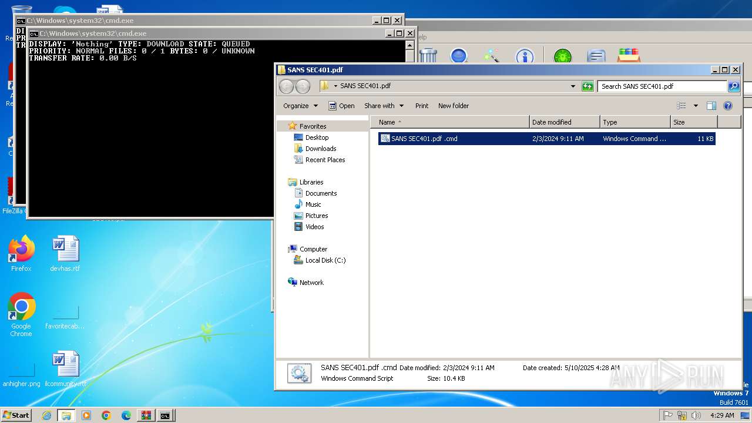Screen dimensions: 752x423
Task: Click the front cmd.exe window's system menu icon
Action: pyautogui.click(x=33, y=33)
